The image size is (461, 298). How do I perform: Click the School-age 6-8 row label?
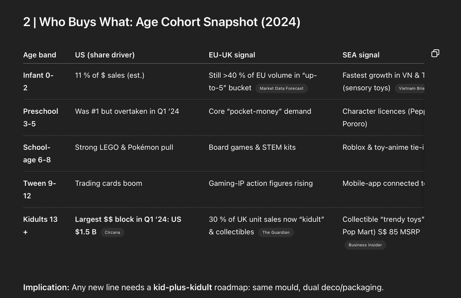[x=37, y=153]
